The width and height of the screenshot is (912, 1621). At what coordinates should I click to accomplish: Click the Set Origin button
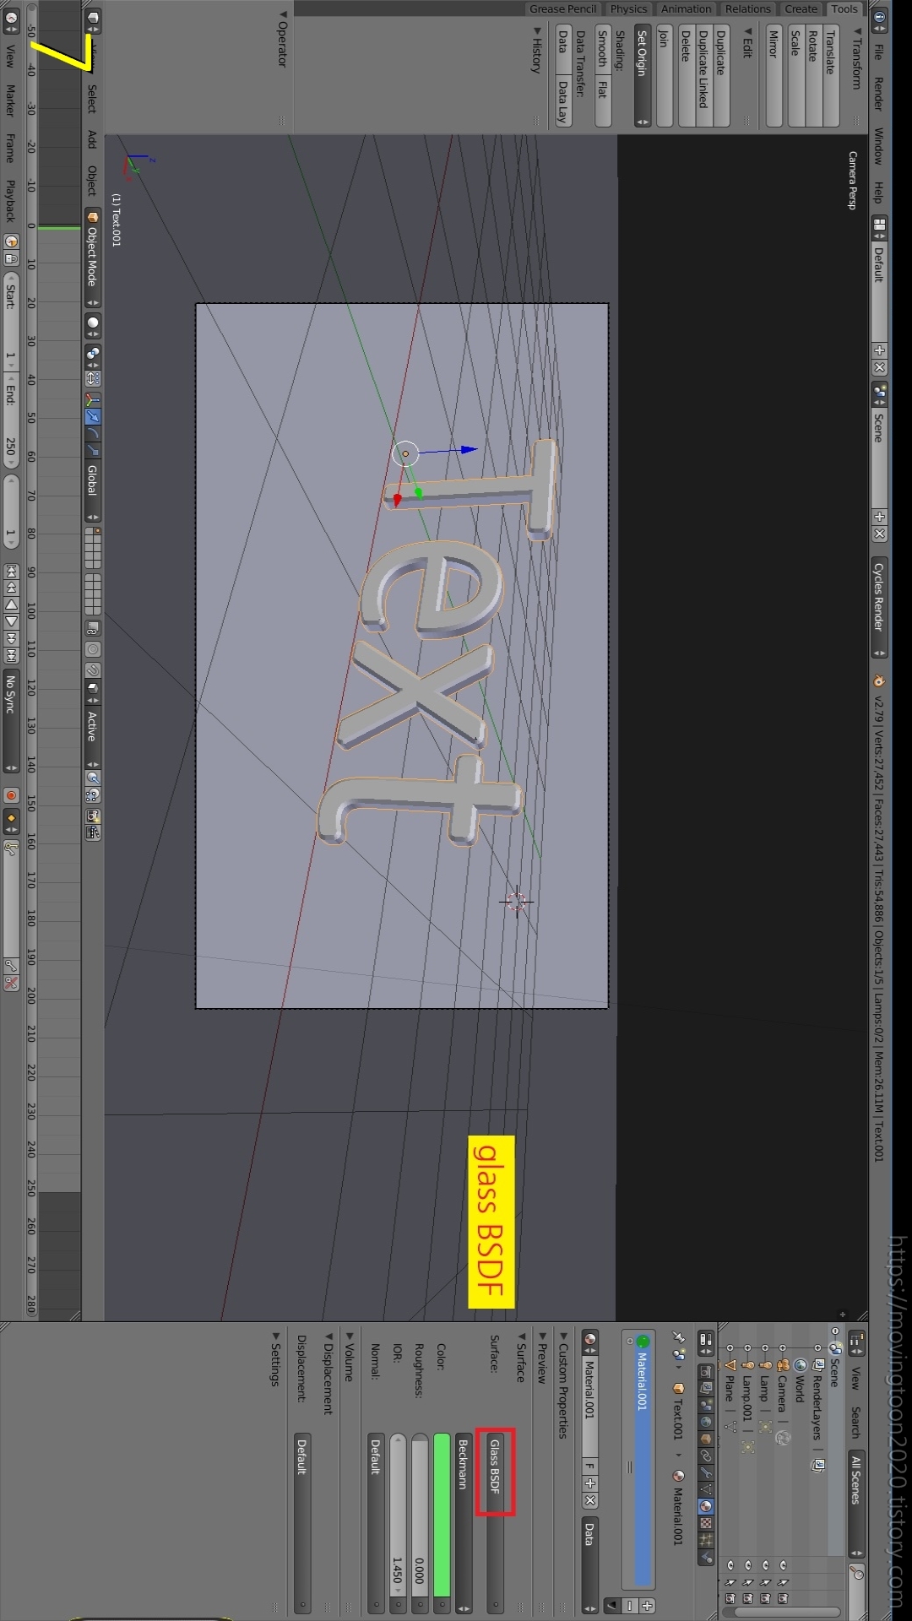(x=643, y=76)
